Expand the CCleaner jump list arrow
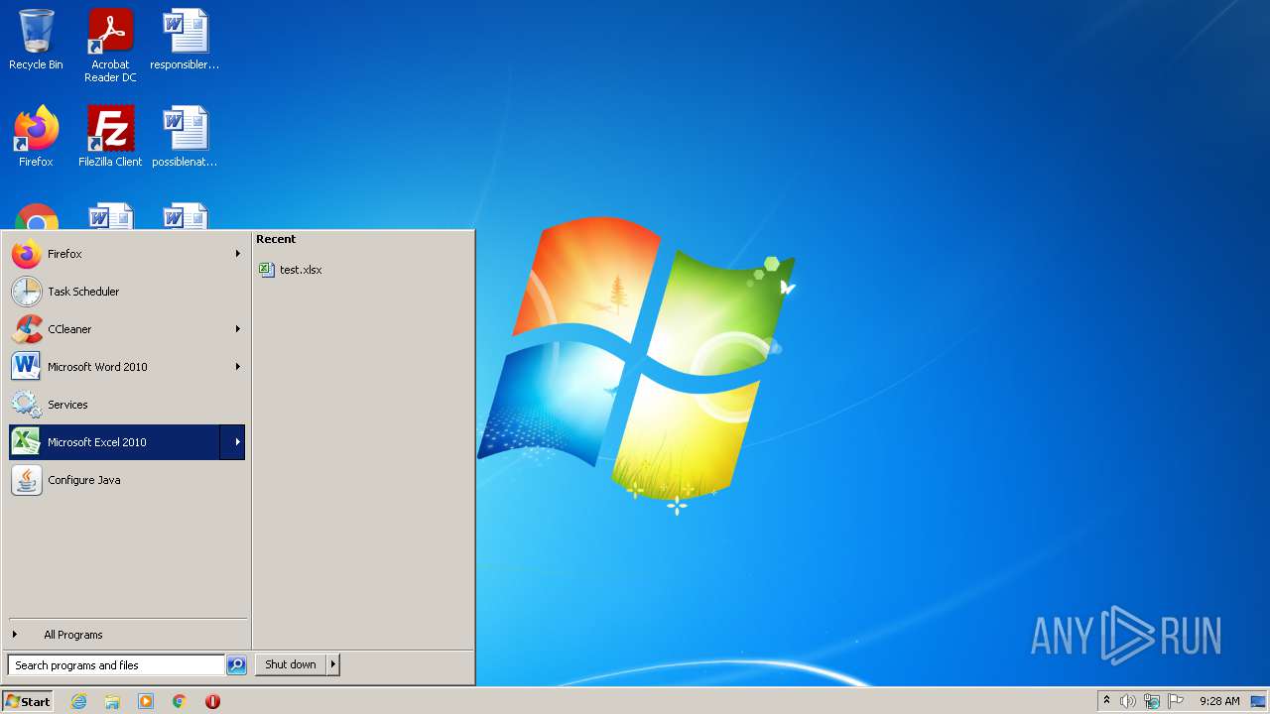The width and height of the screenshot is (1270, 714). (237, 329)
